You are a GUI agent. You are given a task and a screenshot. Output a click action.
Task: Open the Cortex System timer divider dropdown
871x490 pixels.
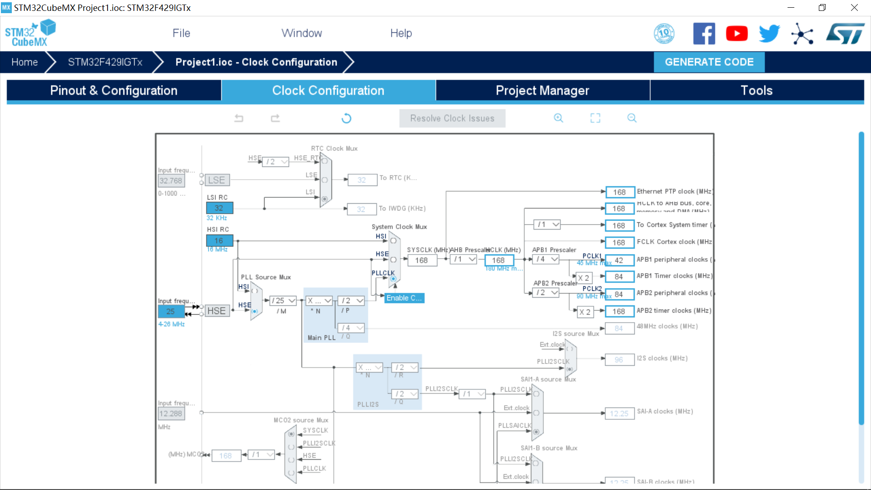coord(547,225)
